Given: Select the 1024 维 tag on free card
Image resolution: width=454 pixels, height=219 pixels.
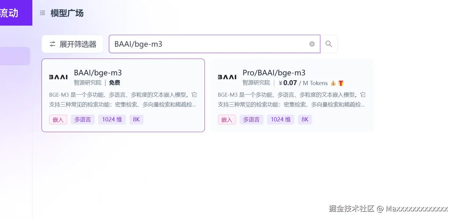Looking at the screenshot, I should tap(112, 120).
